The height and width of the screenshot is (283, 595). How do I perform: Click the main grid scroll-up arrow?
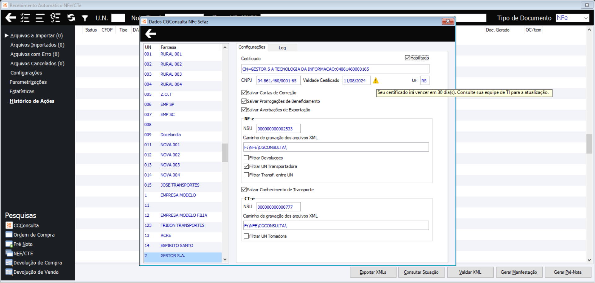589,30
